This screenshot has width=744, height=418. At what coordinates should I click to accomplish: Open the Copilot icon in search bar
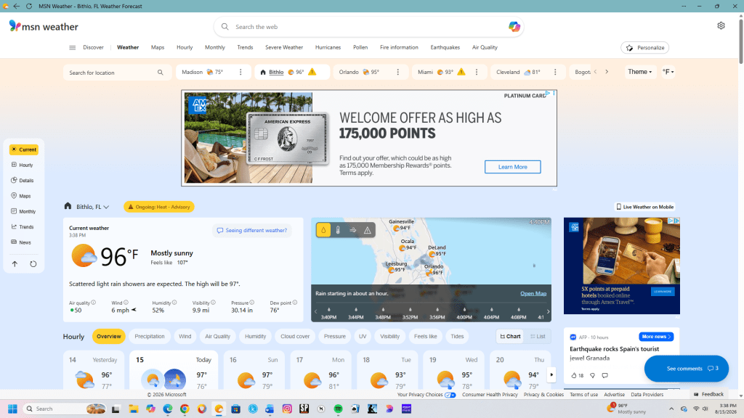pos(514,27)
